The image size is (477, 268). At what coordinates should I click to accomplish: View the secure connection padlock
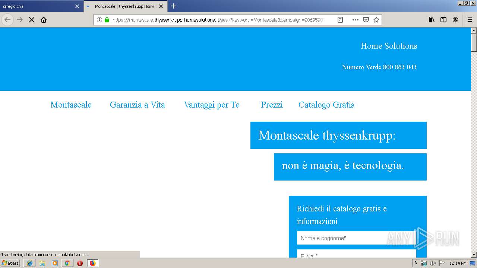(107, 20)
